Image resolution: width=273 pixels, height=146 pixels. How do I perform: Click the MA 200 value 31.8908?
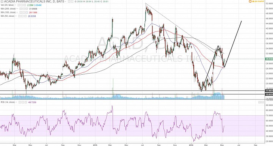[33, 9]
